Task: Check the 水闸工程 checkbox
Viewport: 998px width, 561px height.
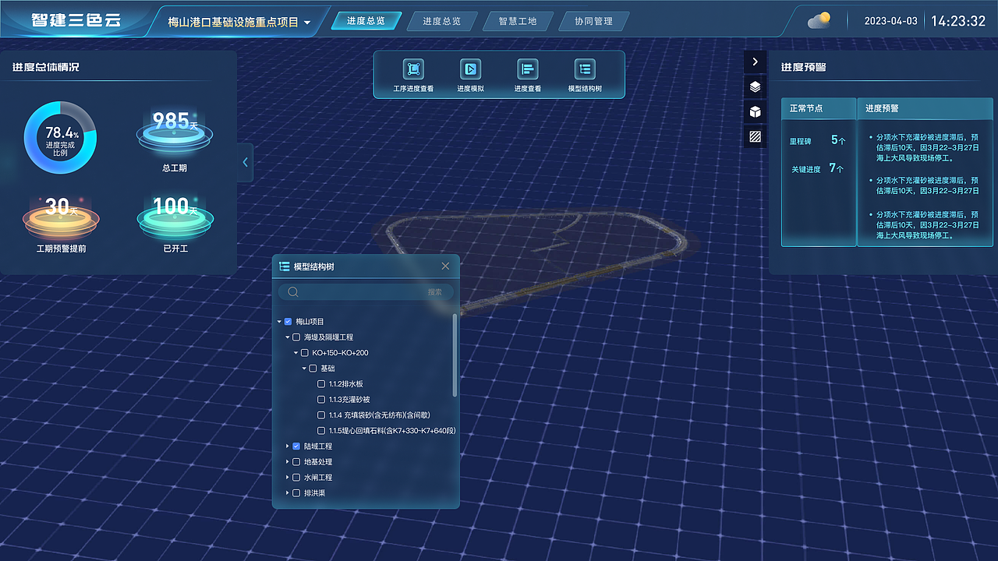Action: click(x=296, y=478)
